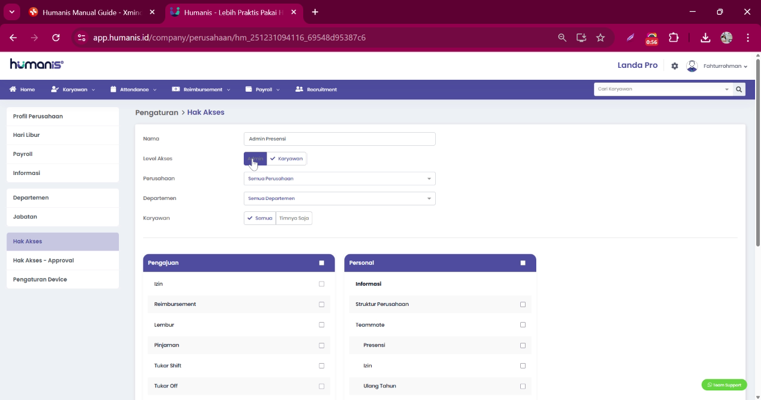
Task: Open the Chrome profile avatar
Action: pos(727,37)
